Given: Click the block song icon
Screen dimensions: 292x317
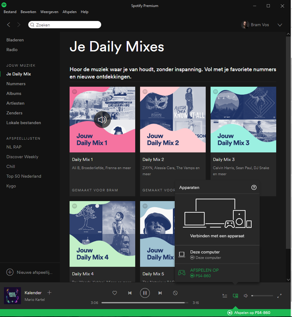Looking at the screenshot, I should pyautogui.click(x=175, y=293).
